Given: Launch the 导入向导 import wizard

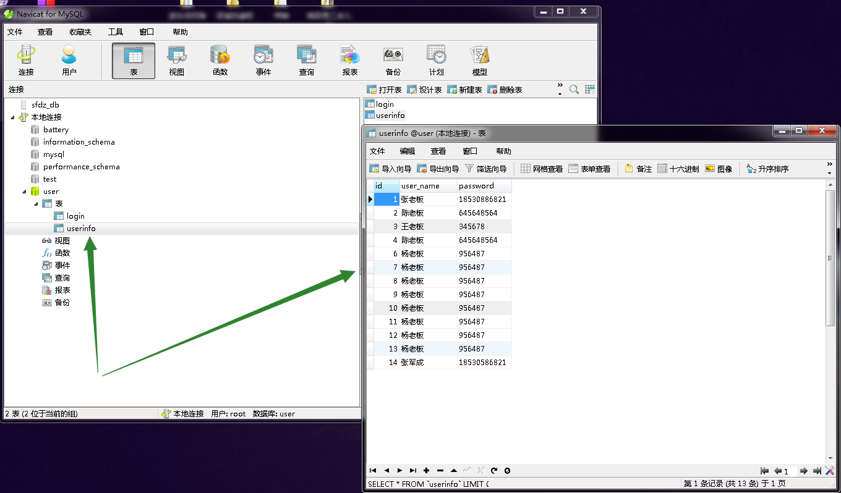Looking at the screenshot, I should (x=389, y=168).
